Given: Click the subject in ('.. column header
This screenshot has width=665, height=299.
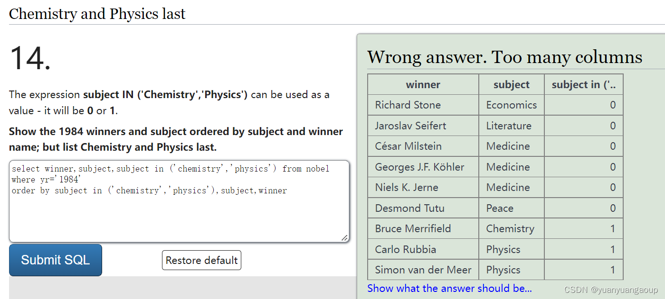Looking at the screenshot, I should 583,84.
